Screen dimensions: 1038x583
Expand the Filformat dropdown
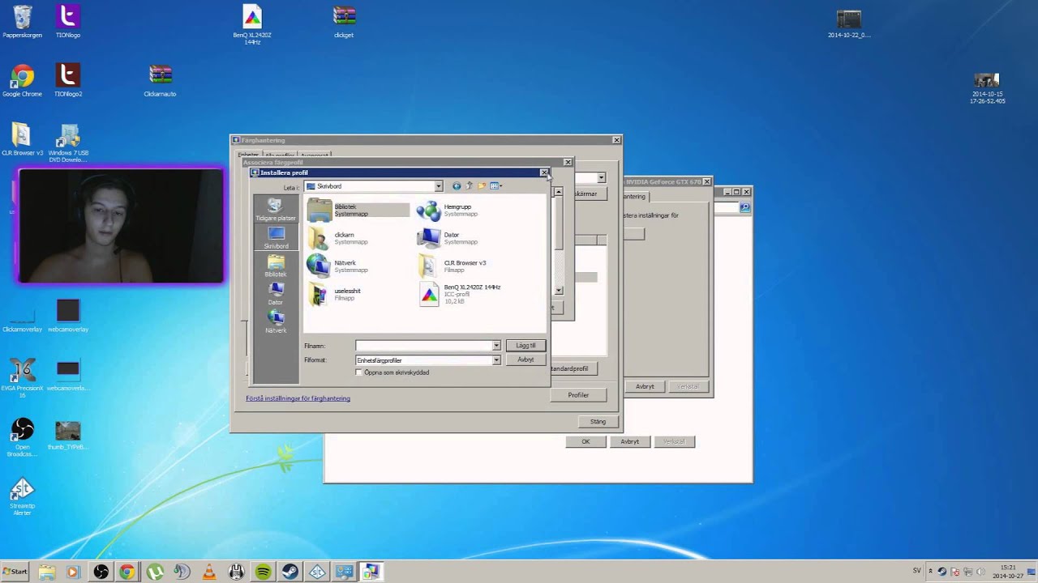point(496,360)
